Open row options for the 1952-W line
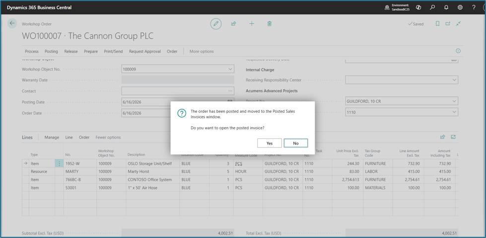 pyautogui.click(x=59, y=163)
